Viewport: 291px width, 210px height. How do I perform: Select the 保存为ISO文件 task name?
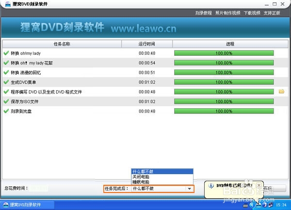coord(25,101)
